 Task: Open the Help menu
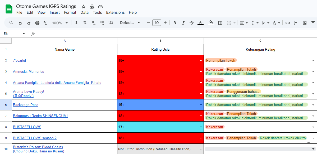click(133, 12)
